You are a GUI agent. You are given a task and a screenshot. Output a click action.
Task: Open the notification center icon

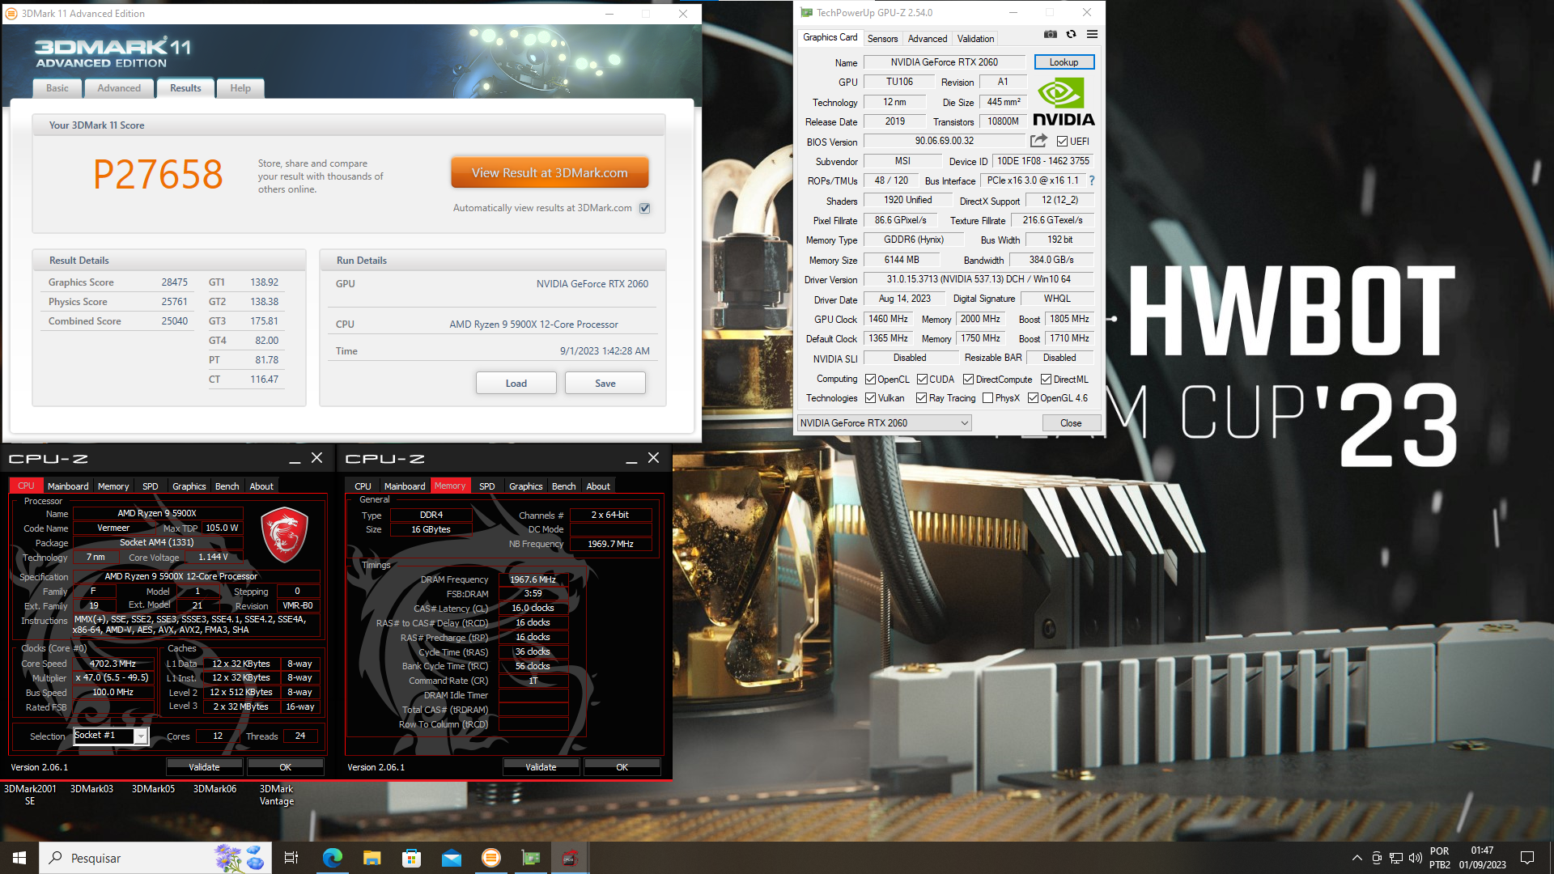[1527, 858]
